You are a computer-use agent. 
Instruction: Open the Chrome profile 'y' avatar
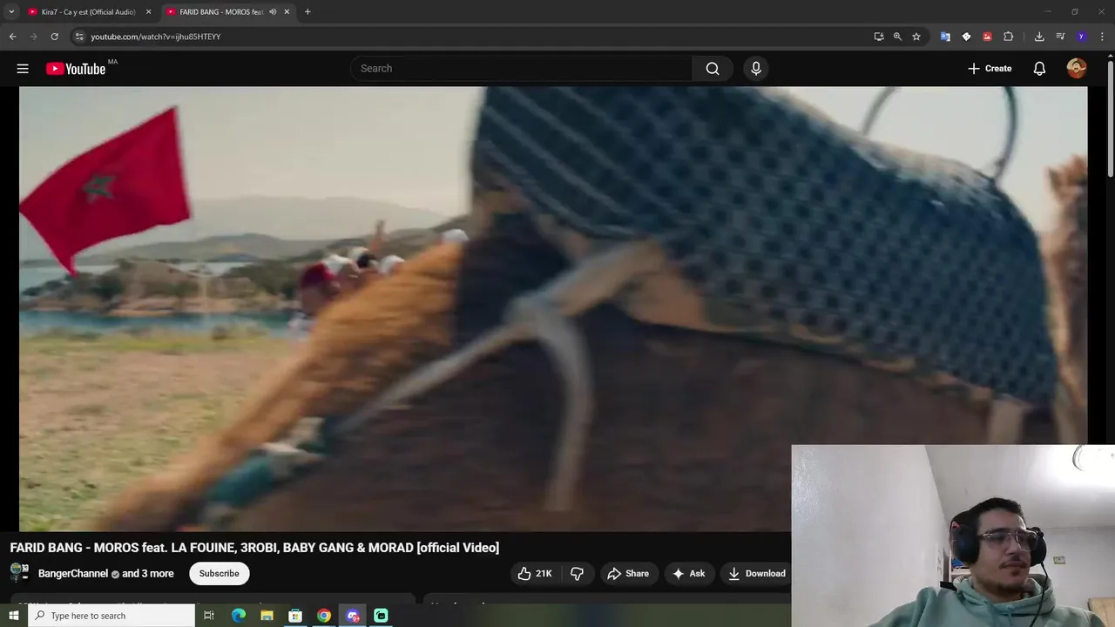(x=1081, y=37)
